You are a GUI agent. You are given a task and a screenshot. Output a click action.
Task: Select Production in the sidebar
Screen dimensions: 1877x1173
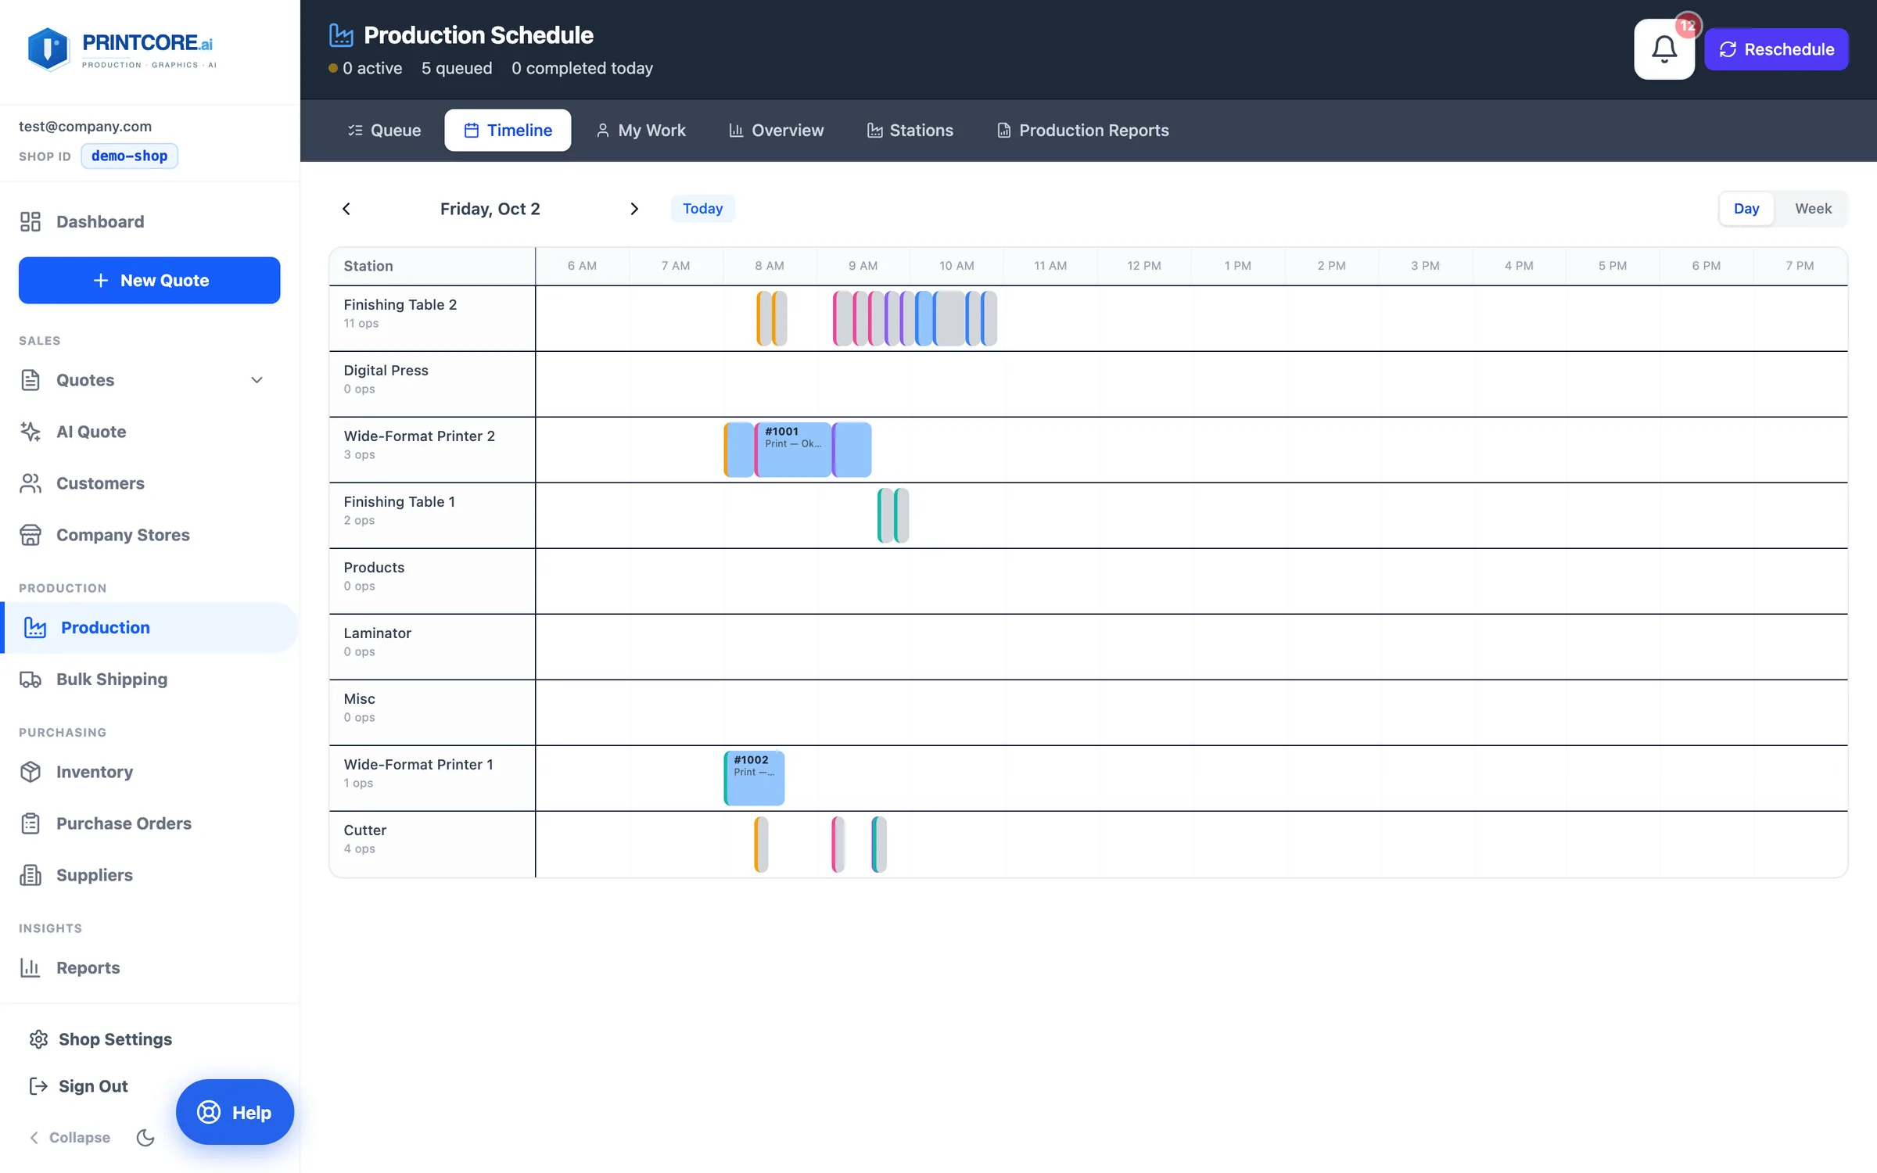149,627
